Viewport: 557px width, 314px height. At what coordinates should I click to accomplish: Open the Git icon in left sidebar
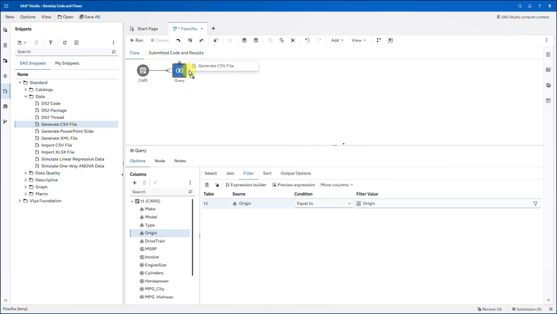tap(5, 122)
